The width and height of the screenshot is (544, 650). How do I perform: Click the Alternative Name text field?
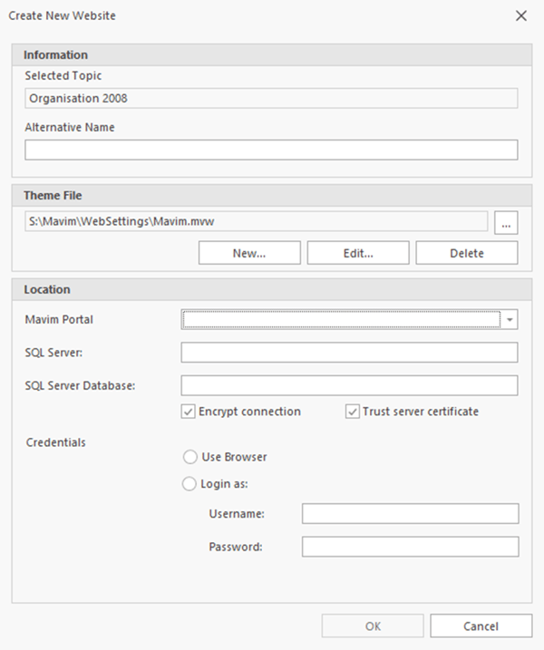pyautogui.click(x=270, y=150)
